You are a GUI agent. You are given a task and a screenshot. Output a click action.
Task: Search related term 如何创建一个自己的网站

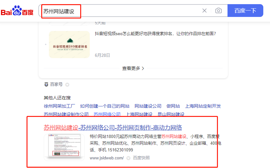pos(105,106)
